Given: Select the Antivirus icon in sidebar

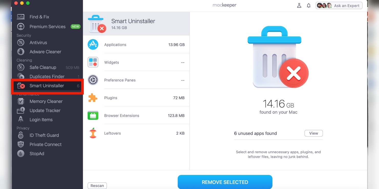Looking at the screenshot, I should (x=21, y=42).
